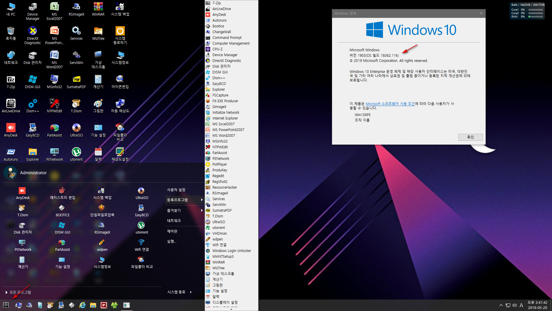Open 네트워크 in start menu
The width and height of the screenshot is (552, 311).
click(174, 221)
